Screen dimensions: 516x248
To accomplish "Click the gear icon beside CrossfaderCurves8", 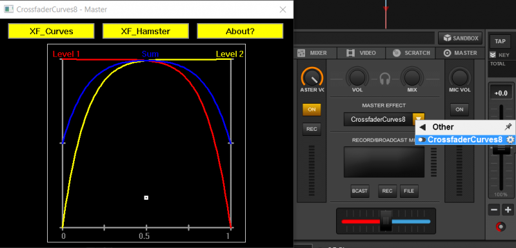I will pos(510,140).
